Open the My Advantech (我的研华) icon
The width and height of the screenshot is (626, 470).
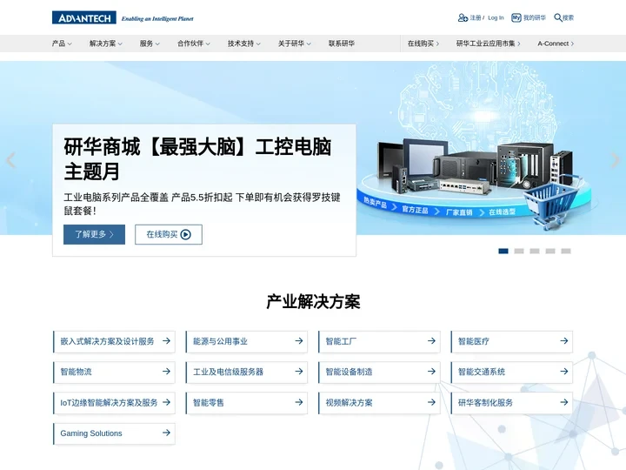(516, 17)
